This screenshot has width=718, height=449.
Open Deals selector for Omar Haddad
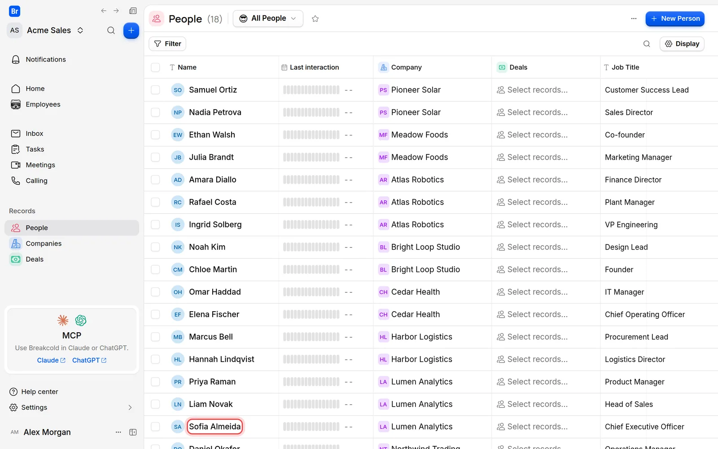[x=532, y=292]
